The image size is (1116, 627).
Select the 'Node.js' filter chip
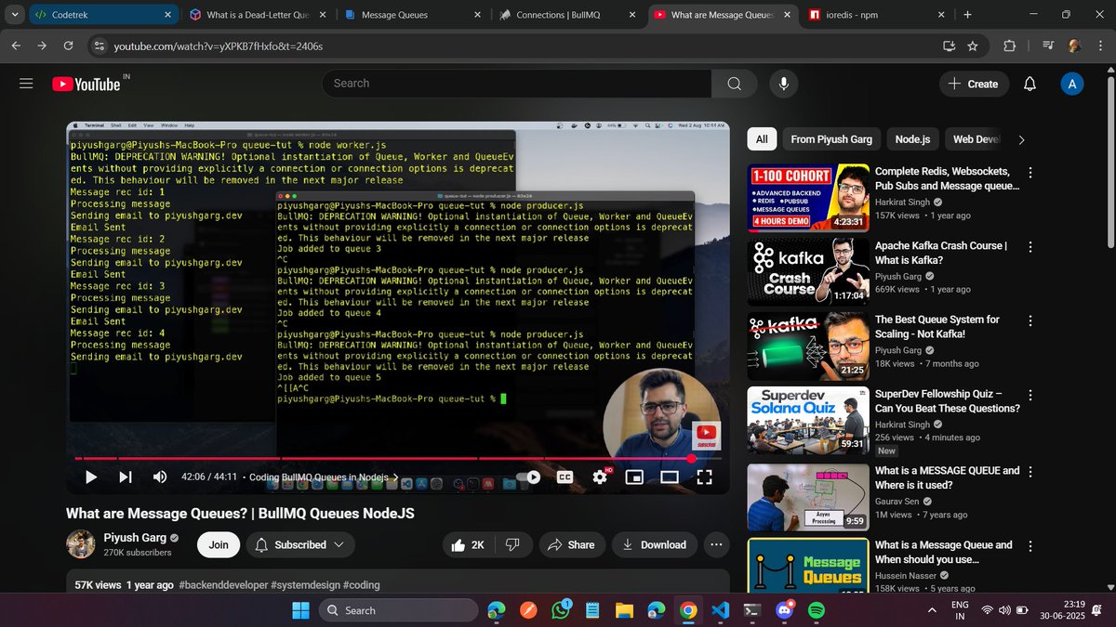tap(912, 139)
